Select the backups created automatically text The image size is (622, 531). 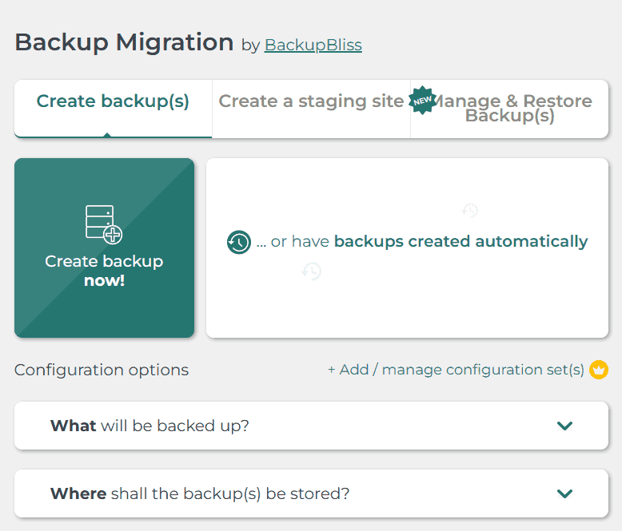click(461, 242)
